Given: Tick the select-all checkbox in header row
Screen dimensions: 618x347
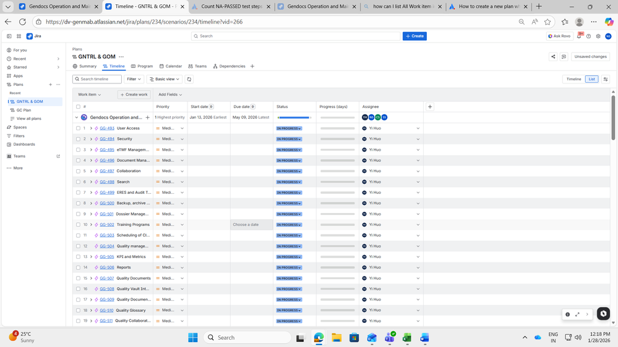Looking at the screenshot, I should click(78, 107).
